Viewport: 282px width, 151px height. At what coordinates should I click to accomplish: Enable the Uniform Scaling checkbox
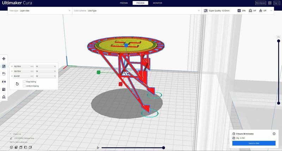click(x=24, y=86)
